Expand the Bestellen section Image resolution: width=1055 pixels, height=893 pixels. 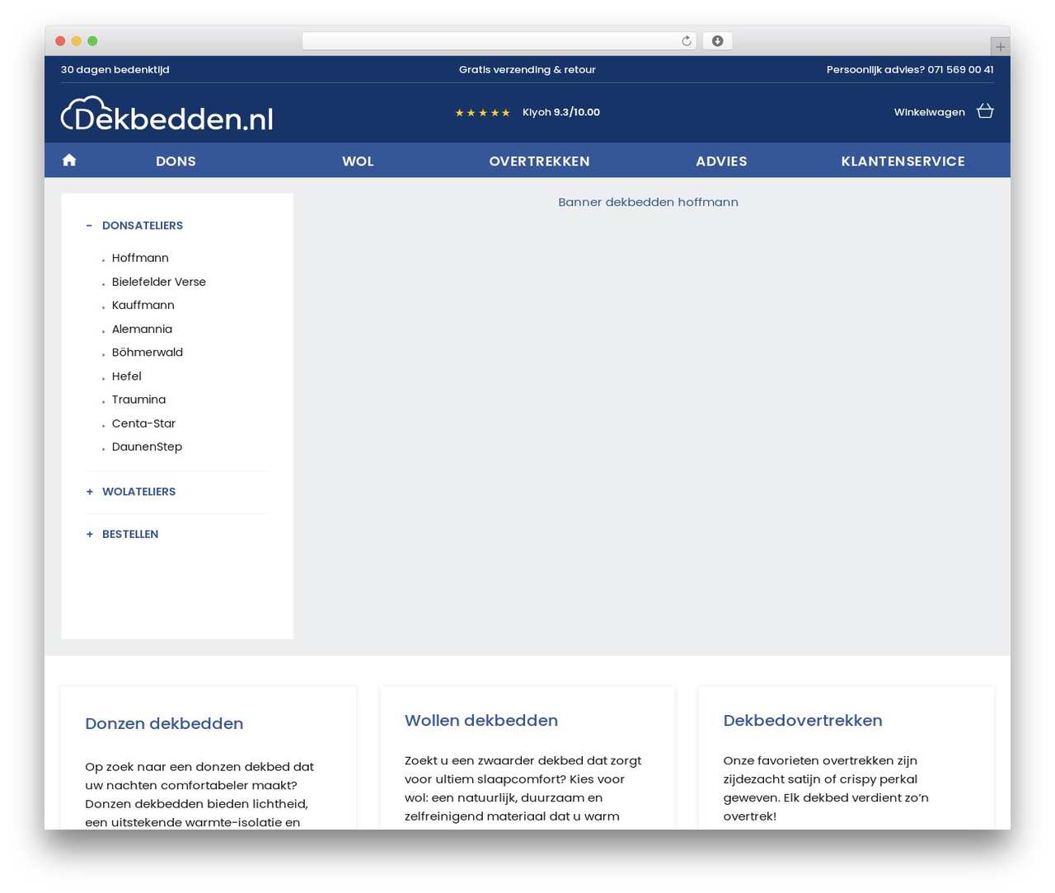click(x=122, y=535)
